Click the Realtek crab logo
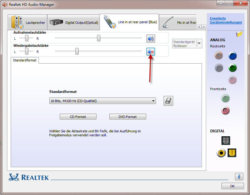 pos(14,177)
